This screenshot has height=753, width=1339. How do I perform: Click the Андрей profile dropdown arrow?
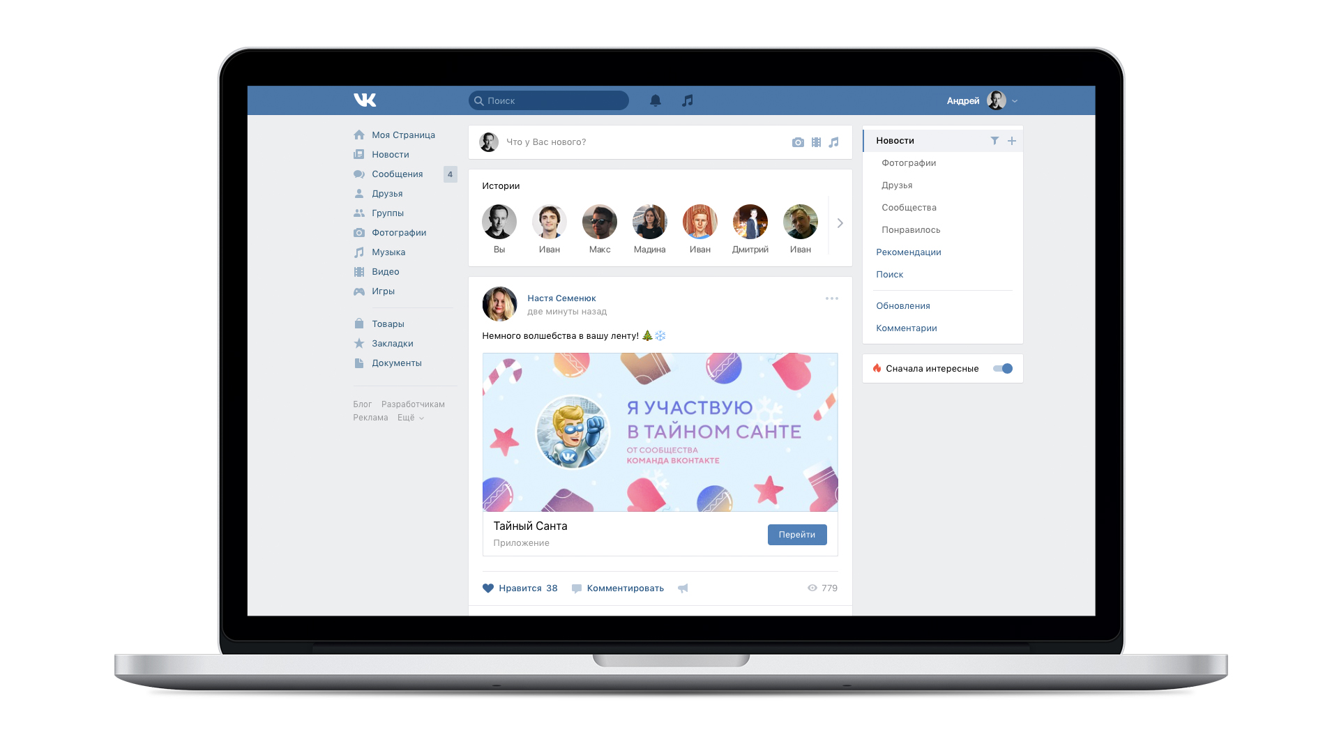[1013, 101]
